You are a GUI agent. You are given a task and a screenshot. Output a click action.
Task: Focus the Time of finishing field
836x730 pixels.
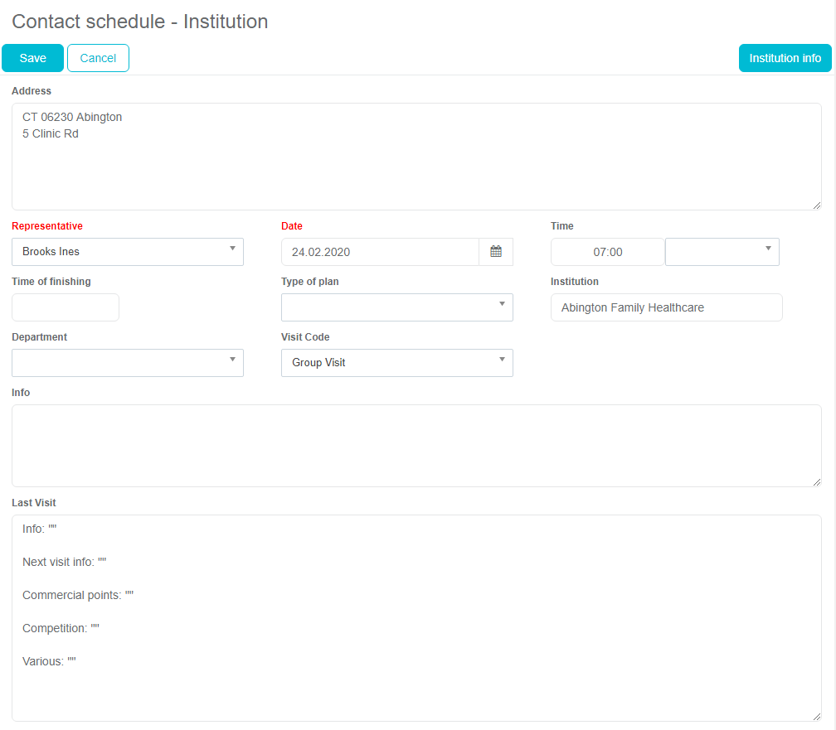(x=66, y=307)
